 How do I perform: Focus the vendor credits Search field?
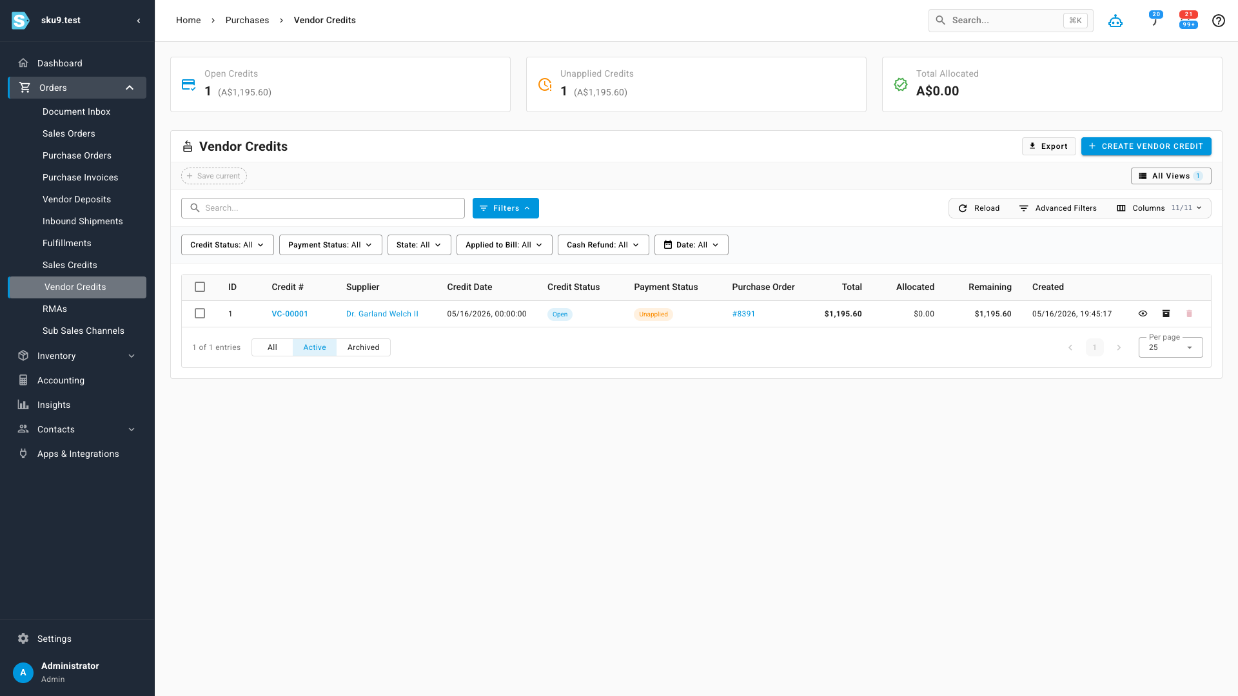point(323,208)
